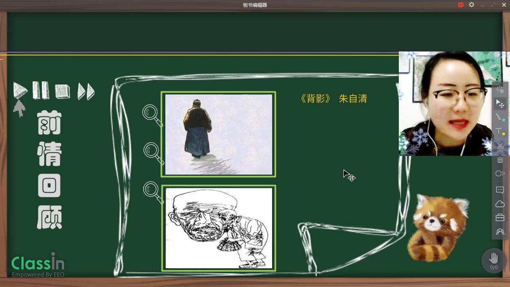
Task: Click the chalk up-arrow pointer
Action: pos(19,108)
